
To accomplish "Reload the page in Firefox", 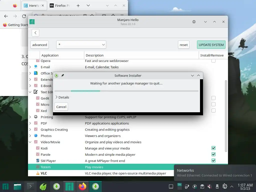I will (24, 16).
